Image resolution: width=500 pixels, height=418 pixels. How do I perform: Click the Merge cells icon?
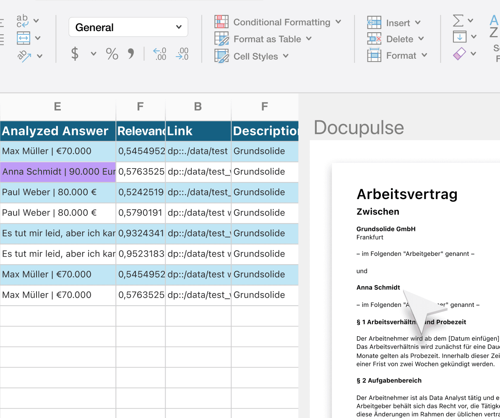(x=23, y=38)
